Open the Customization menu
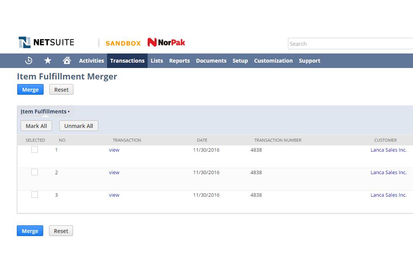The height and width of the screenshot is (275, 413). click(x=273, y=61)
